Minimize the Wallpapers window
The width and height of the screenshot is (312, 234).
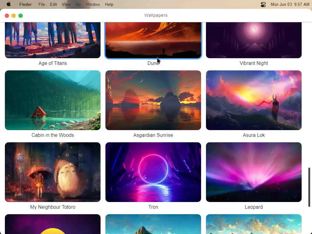(13, 16)
